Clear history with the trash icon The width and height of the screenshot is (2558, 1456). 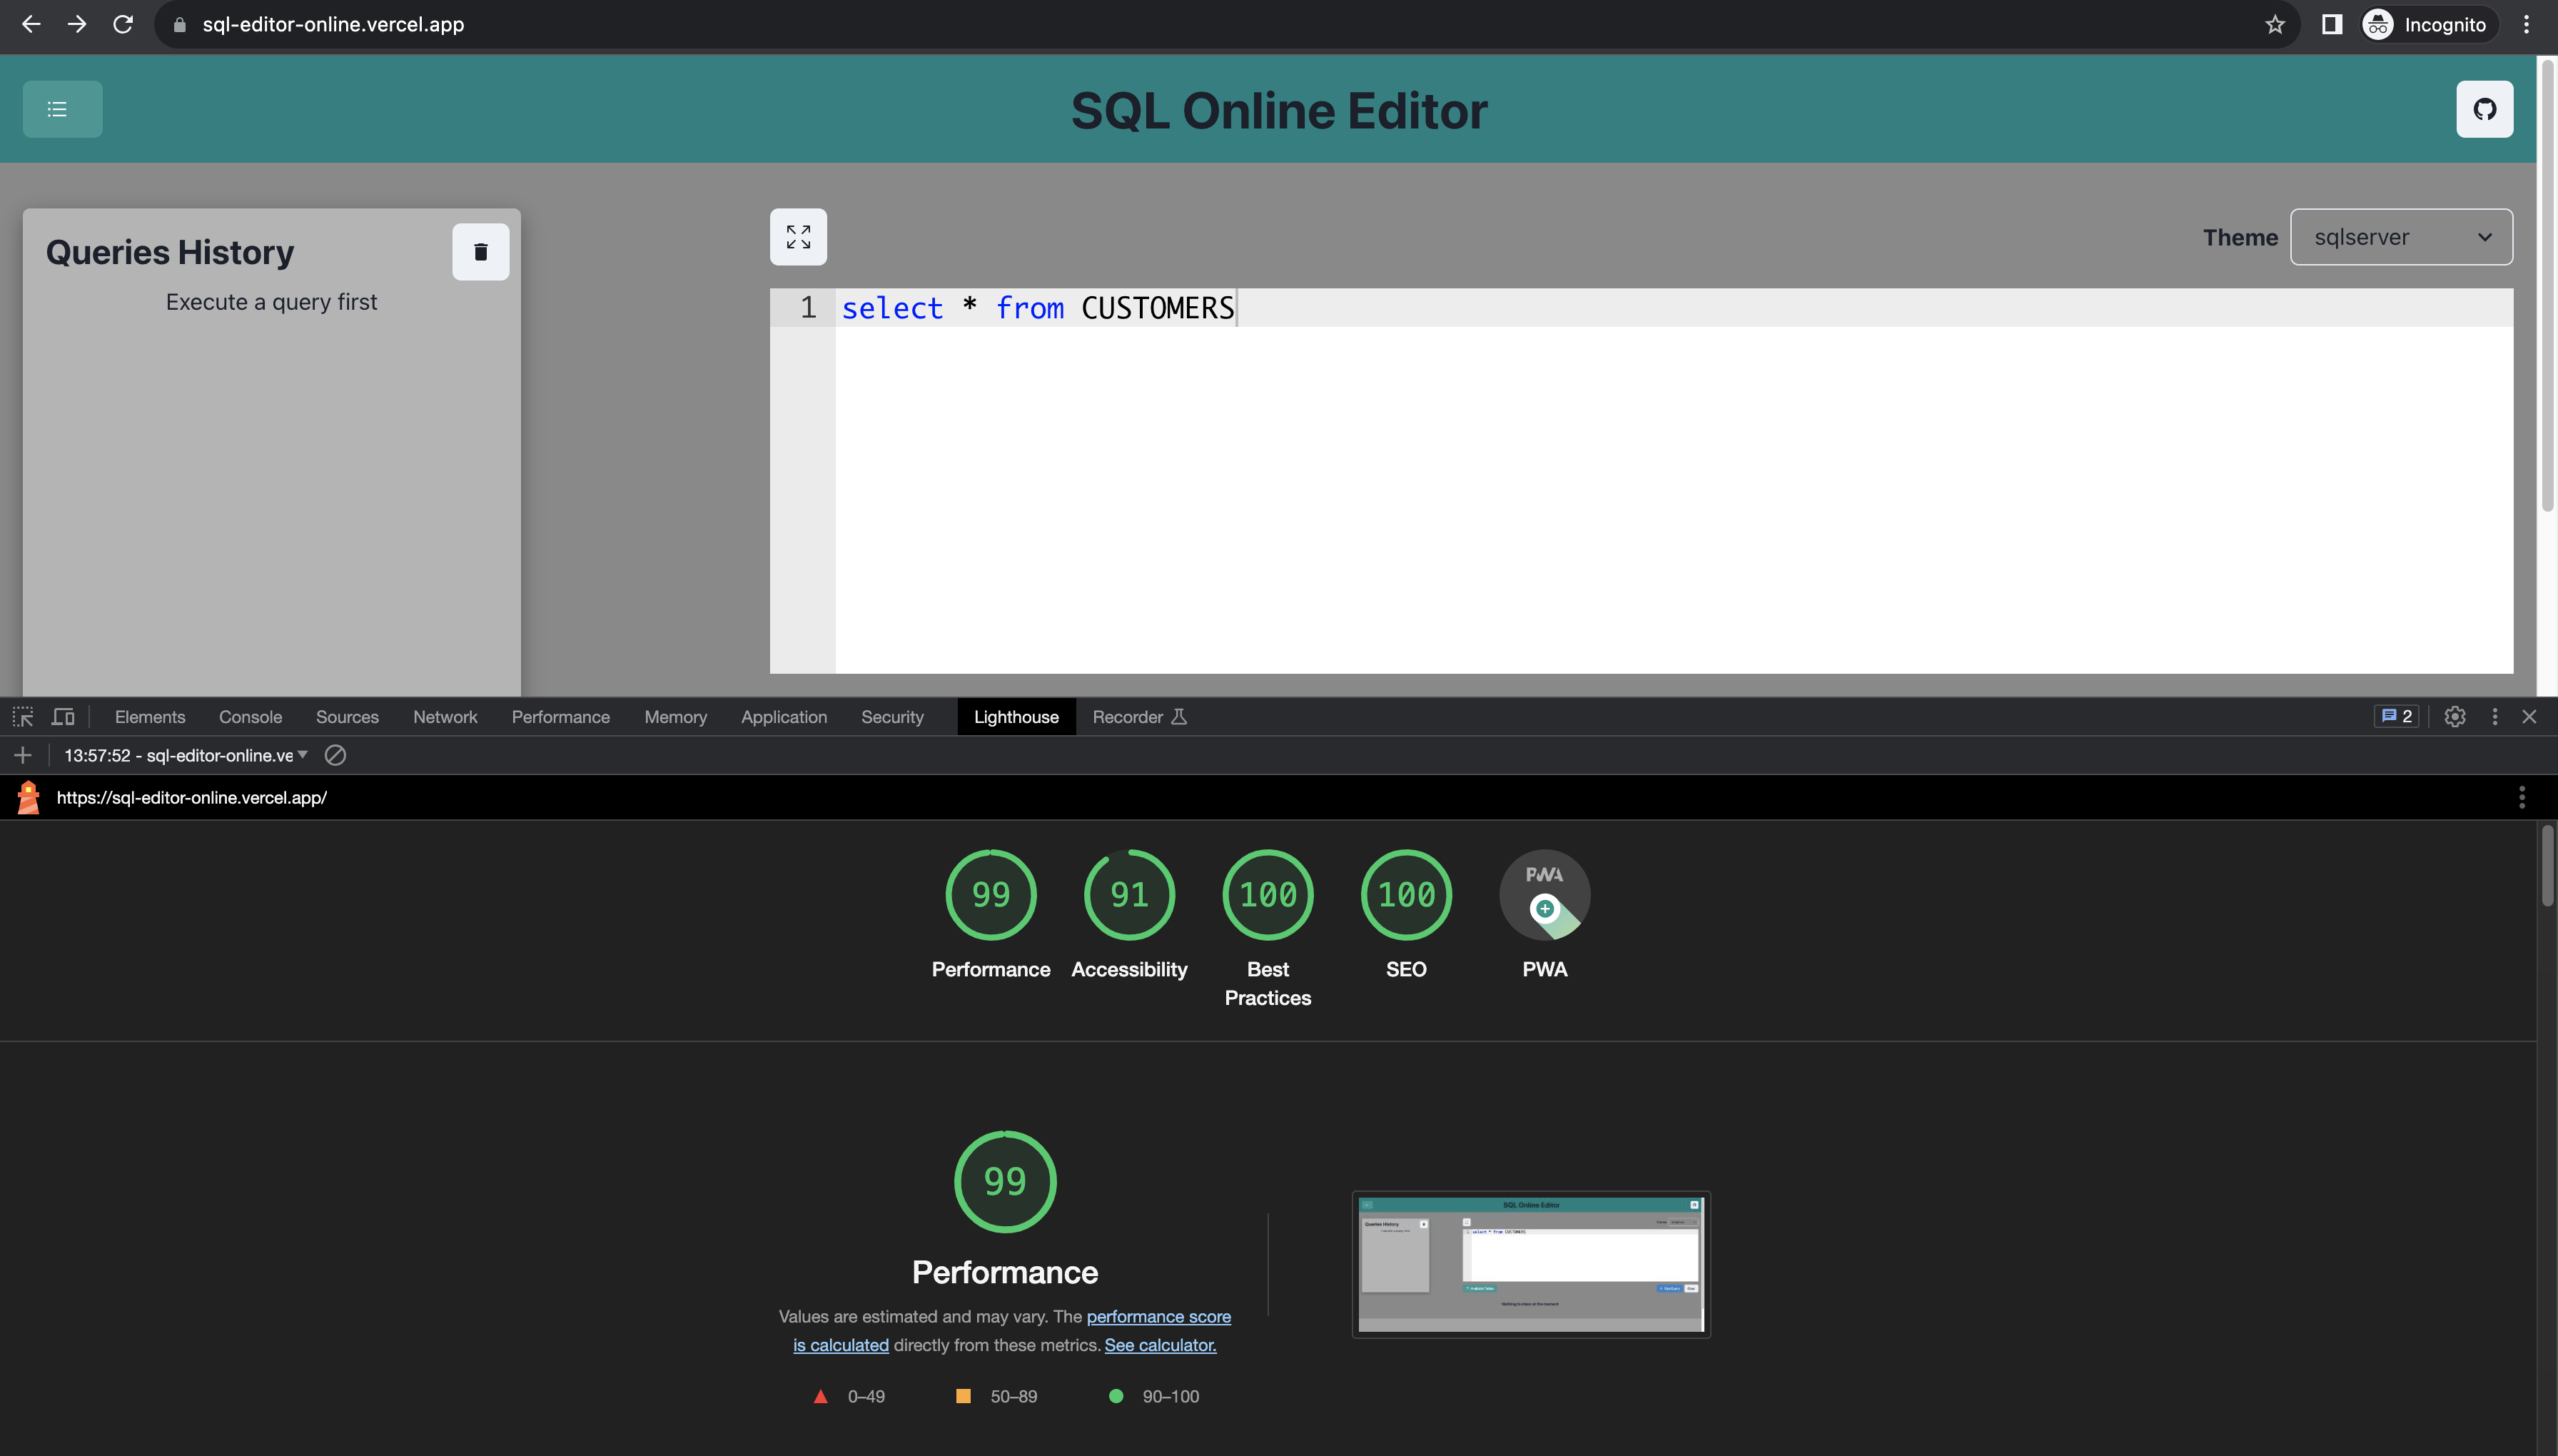pos(480,252)
